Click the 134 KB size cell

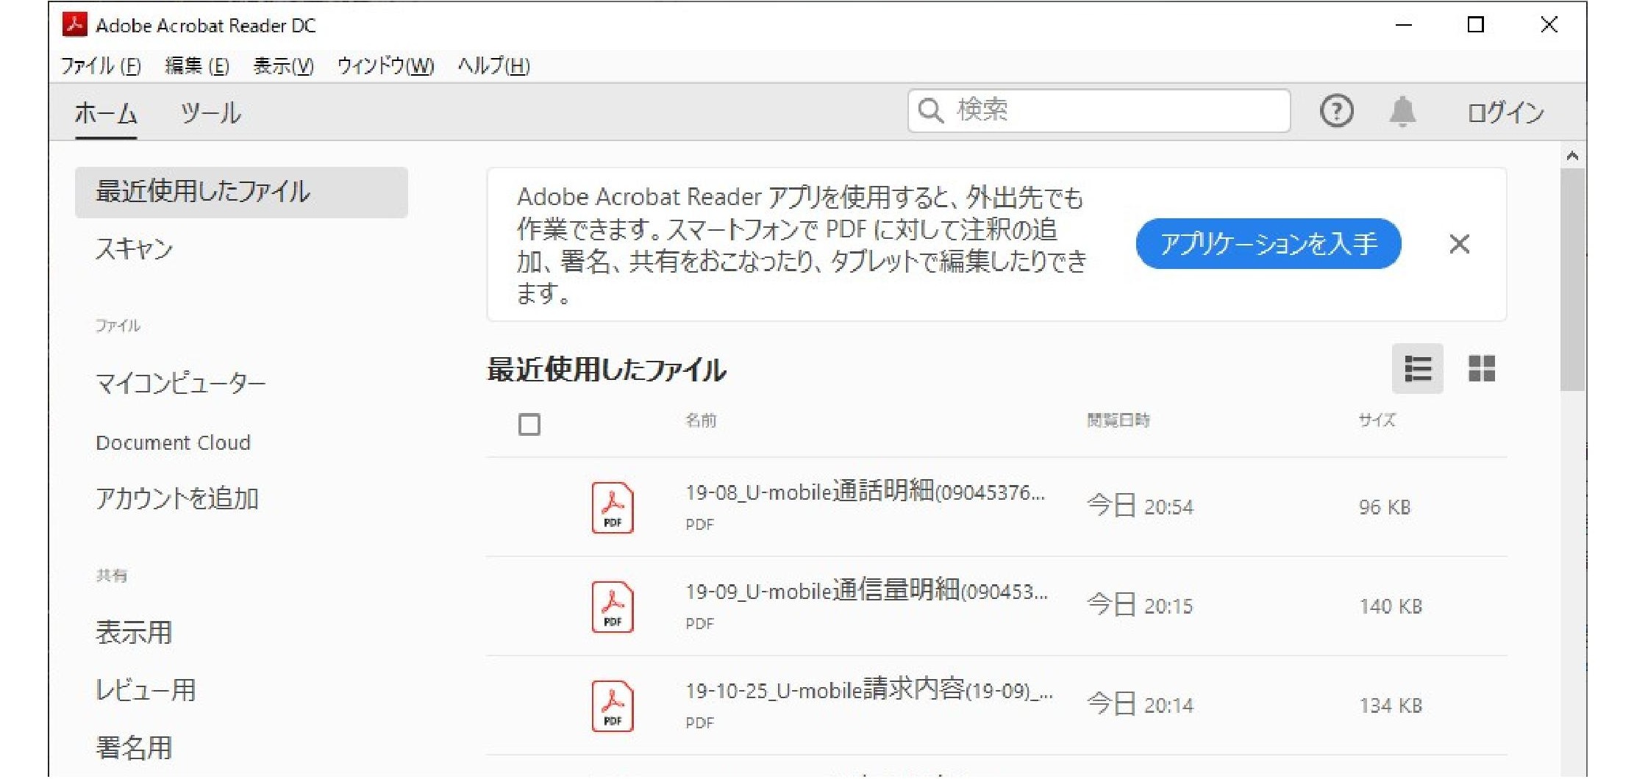tap(1390, 706)
